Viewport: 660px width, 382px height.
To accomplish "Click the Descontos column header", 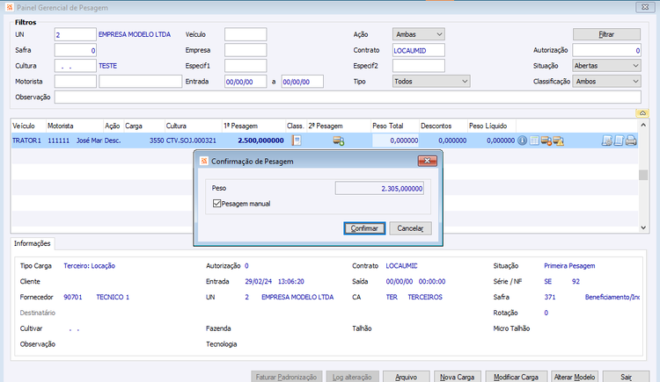I will pos(444,126).
